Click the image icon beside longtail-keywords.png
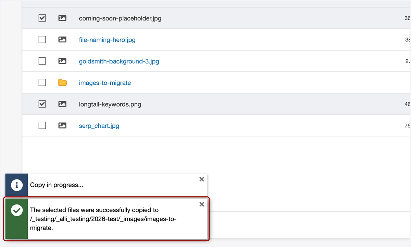This screenshot has height=247, width=411. point(62,104)
